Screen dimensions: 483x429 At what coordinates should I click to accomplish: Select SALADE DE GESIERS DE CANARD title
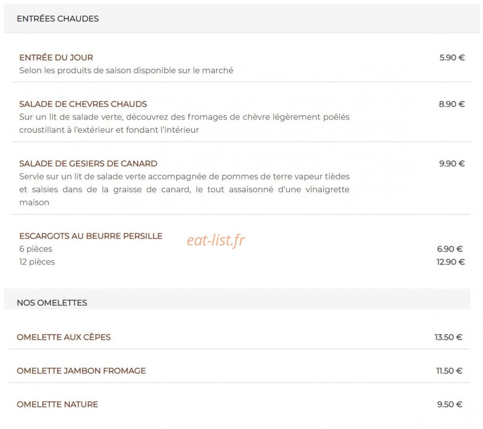click(x=88, y=163)
